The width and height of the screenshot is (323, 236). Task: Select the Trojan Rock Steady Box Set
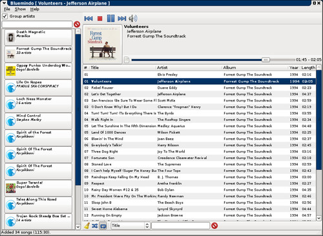(38, 221)
